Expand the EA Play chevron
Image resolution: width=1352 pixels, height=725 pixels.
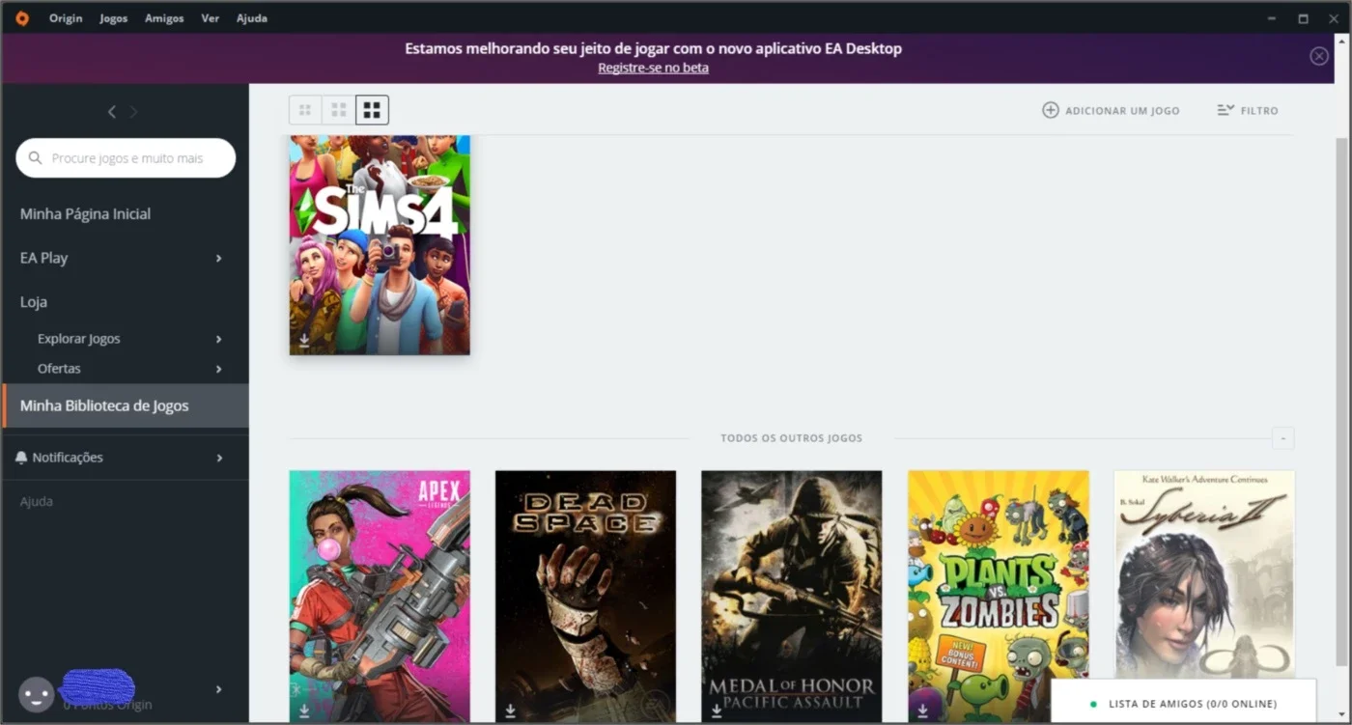pyautogui.click(x=219, y=258)
